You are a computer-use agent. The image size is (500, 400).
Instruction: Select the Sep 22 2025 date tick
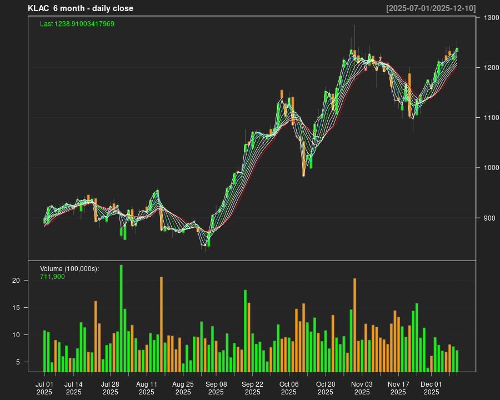coord(252,388)
